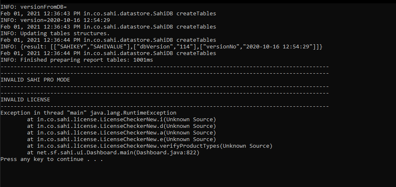This screenshot has width=396, height=187.
Task: Click the 'LicenseCheckerNew.i(Unknown Source)' stack line
Action: pos(122,120)
